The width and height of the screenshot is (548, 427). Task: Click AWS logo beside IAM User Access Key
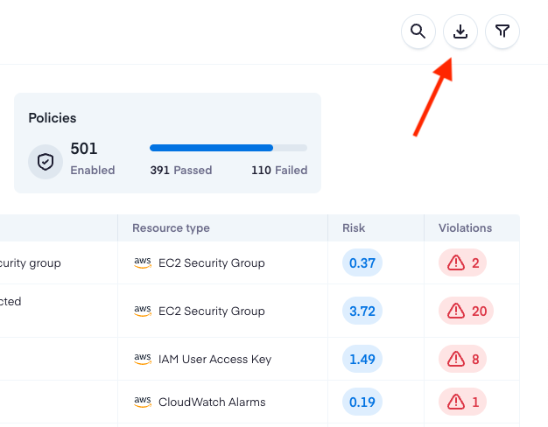[x=143, y=359]
